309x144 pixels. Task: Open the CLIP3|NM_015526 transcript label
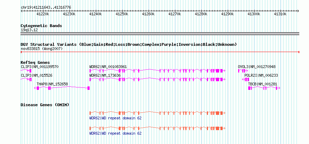[x=36, y=75]
